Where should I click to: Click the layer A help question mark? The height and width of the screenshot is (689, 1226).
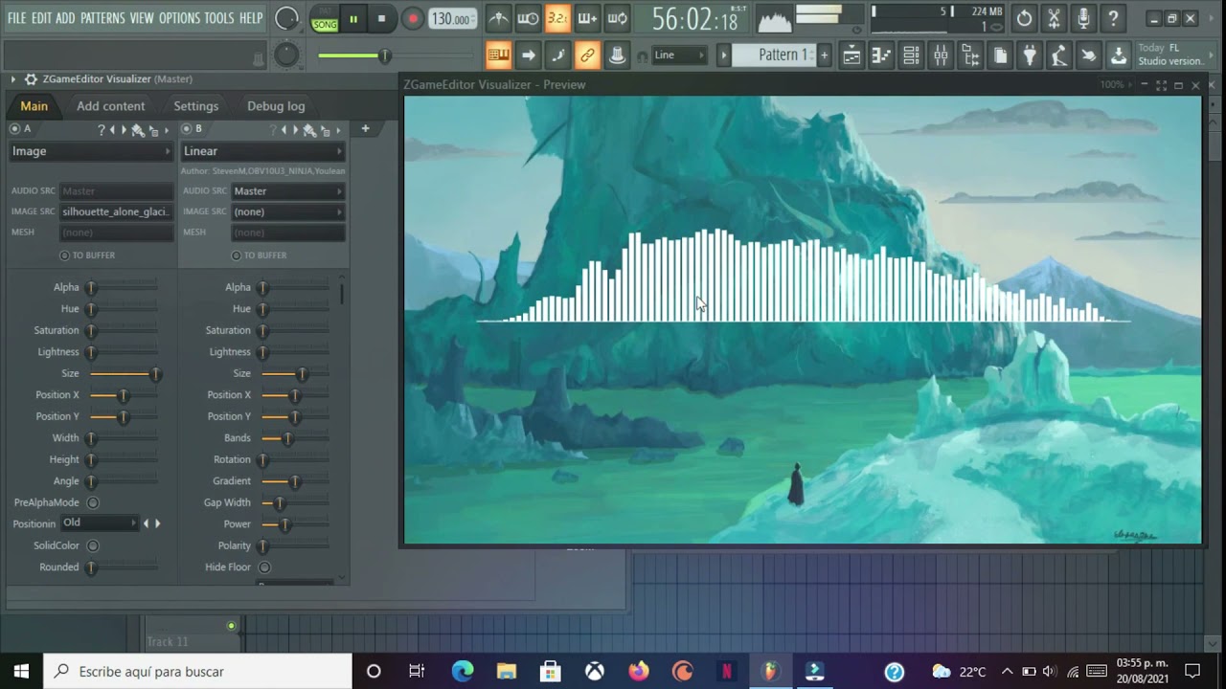[x=102, y=129]
